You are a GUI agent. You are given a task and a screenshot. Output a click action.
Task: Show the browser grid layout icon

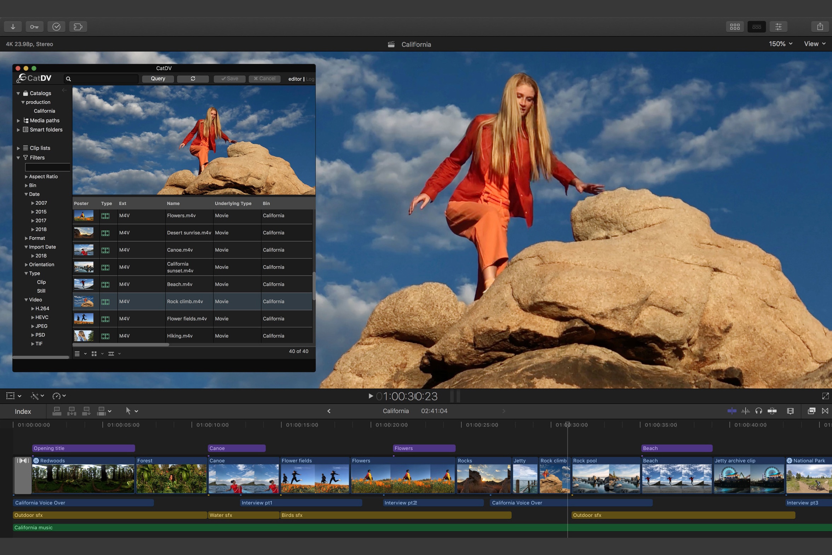[x=735, y=27]
